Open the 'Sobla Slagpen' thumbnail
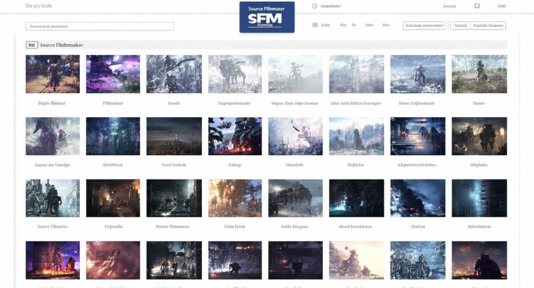Screen dimensions: 534x288 (x=295, y=198)
